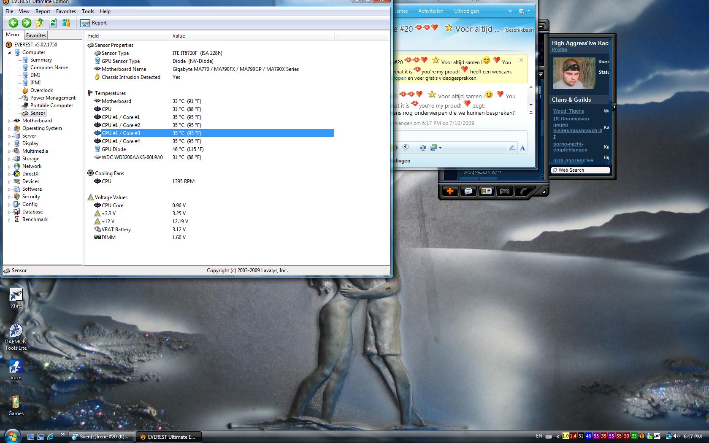
Task: Click the Up level arrow icon in EVEREST
Action: (x=40, y=23)
